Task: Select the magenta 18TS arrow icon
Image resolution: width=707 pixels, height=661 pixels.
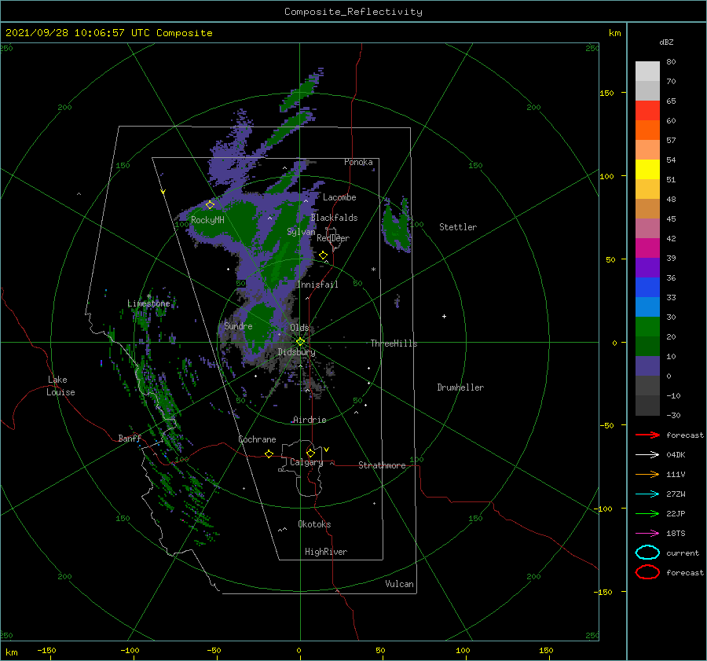Action: tap(647, 534)
